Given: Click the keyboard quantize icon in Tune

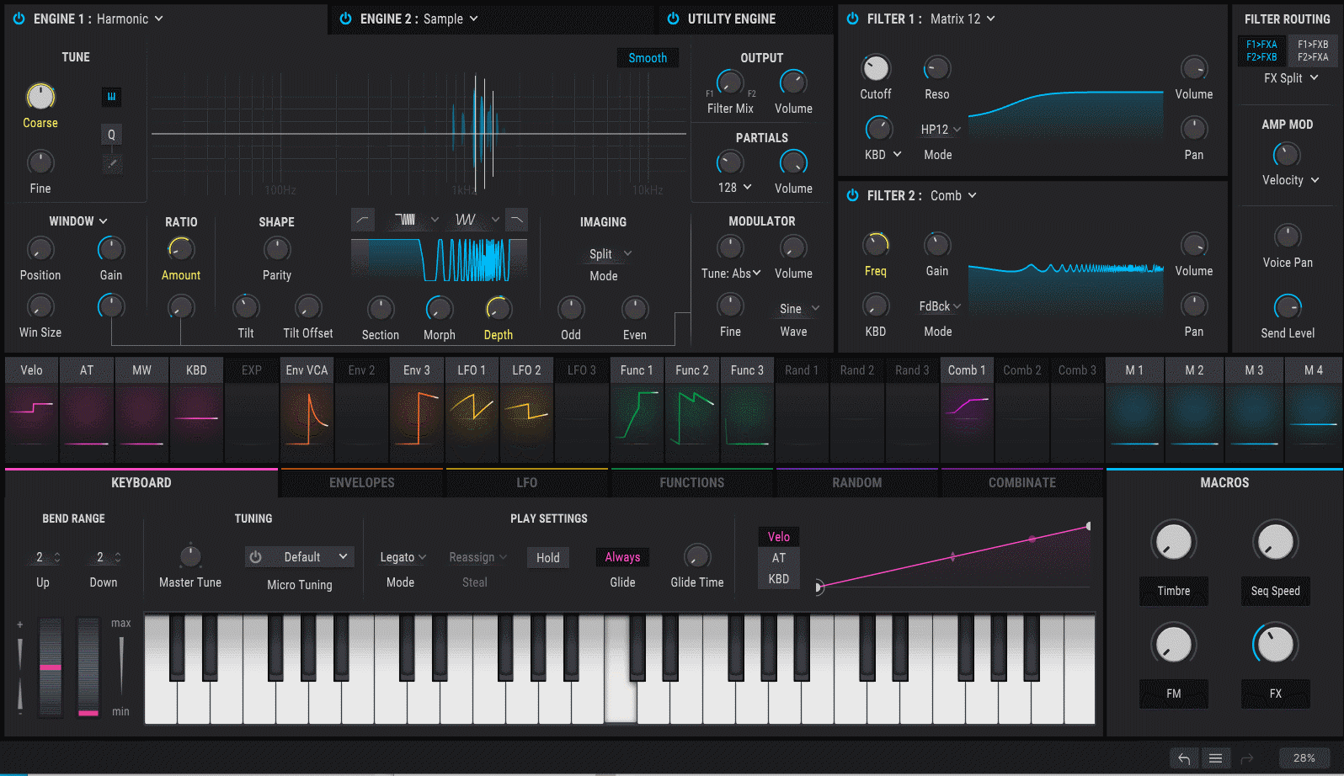Looking at the screenshot, I should [111, 97].
